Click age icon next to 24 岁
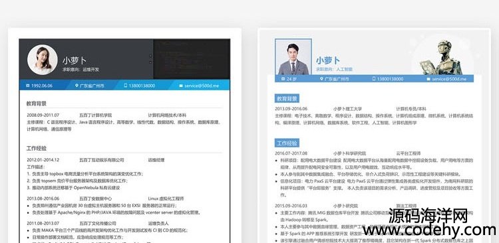499x243 pixels. click(x=283, y=79)
